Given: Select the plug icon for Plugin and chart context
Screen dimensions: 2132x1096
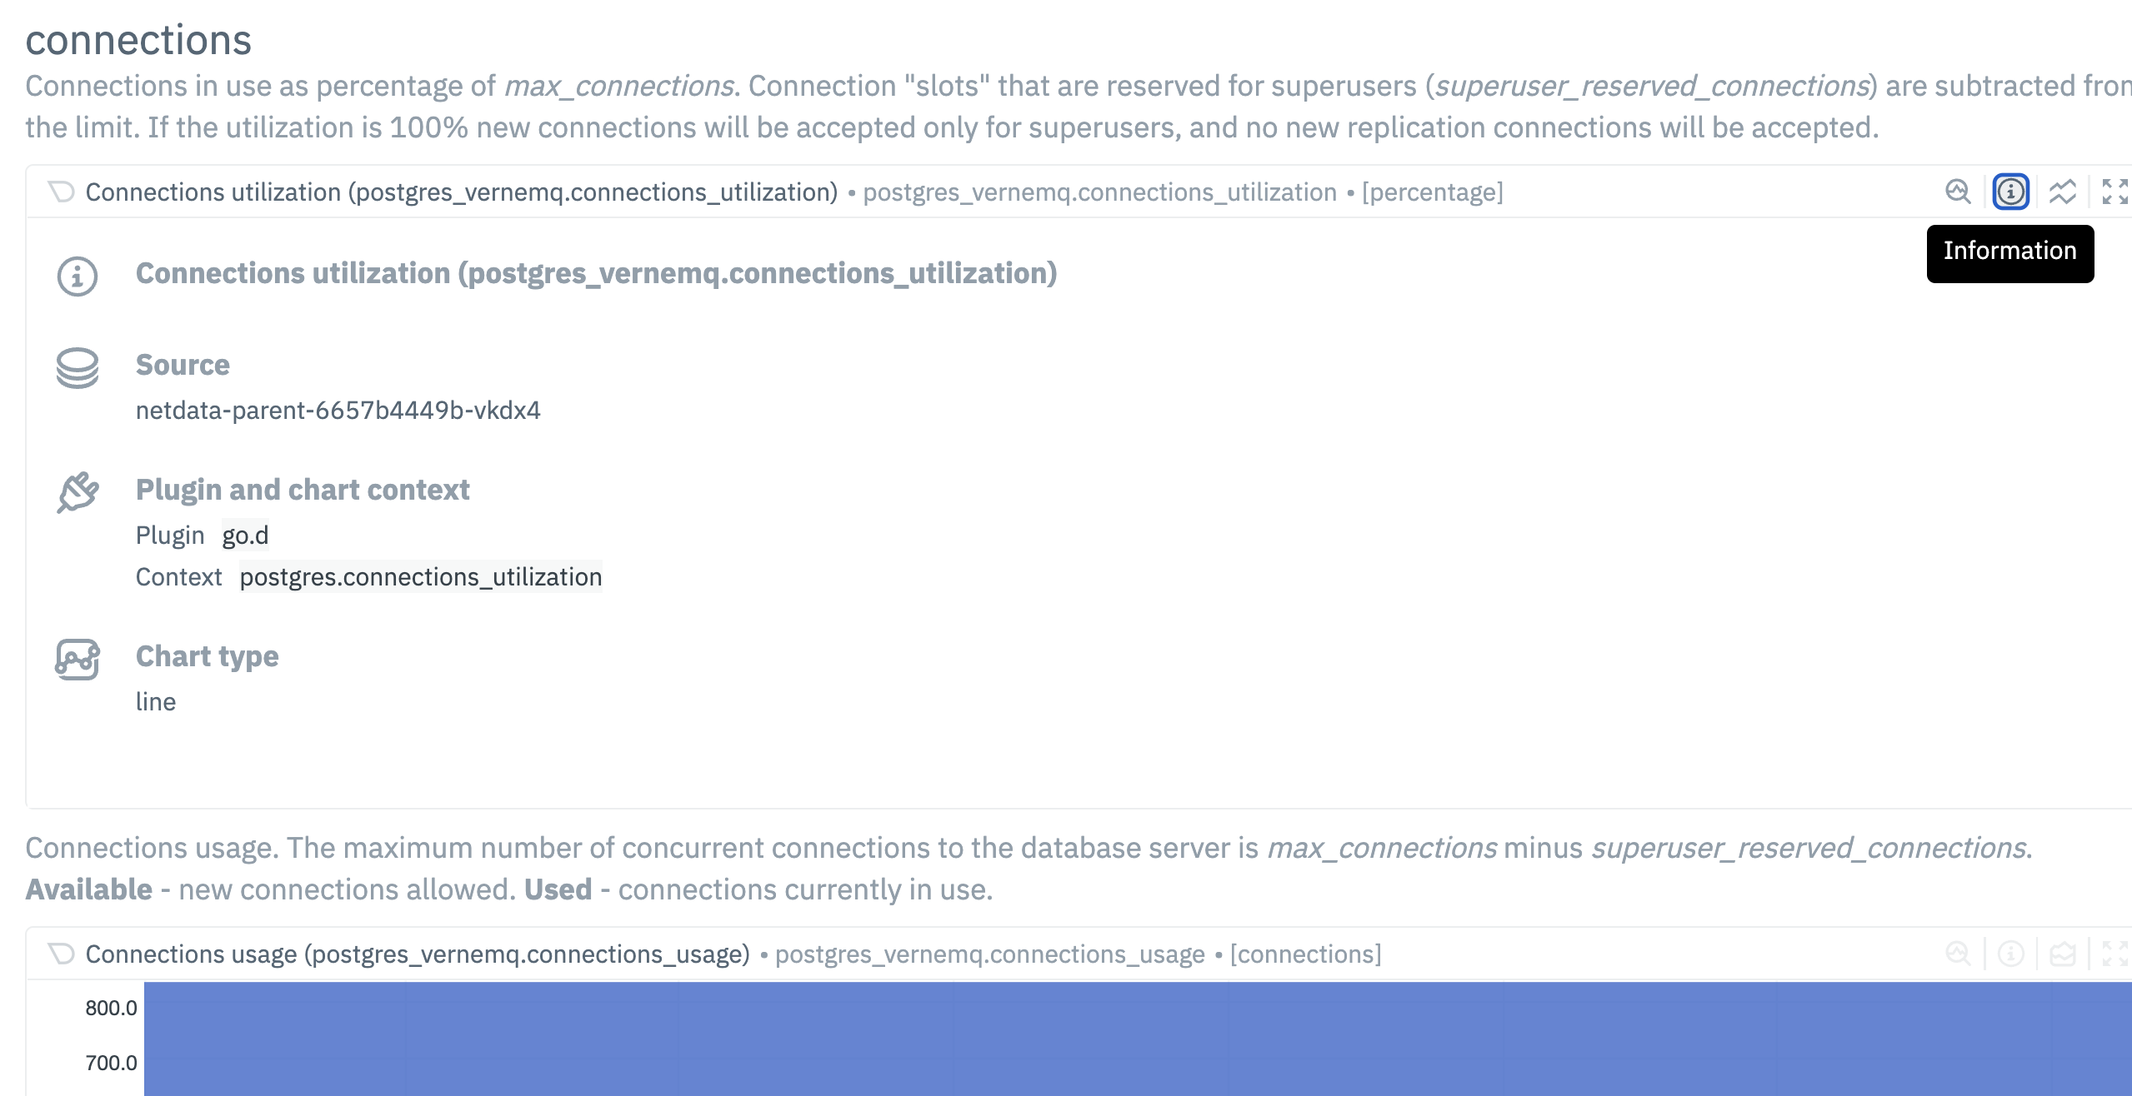Looking at the screenshot, I should [x=76, y=491].
